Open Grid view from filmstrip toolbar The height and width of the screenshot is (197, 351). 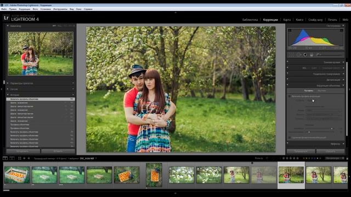point(20,158)
